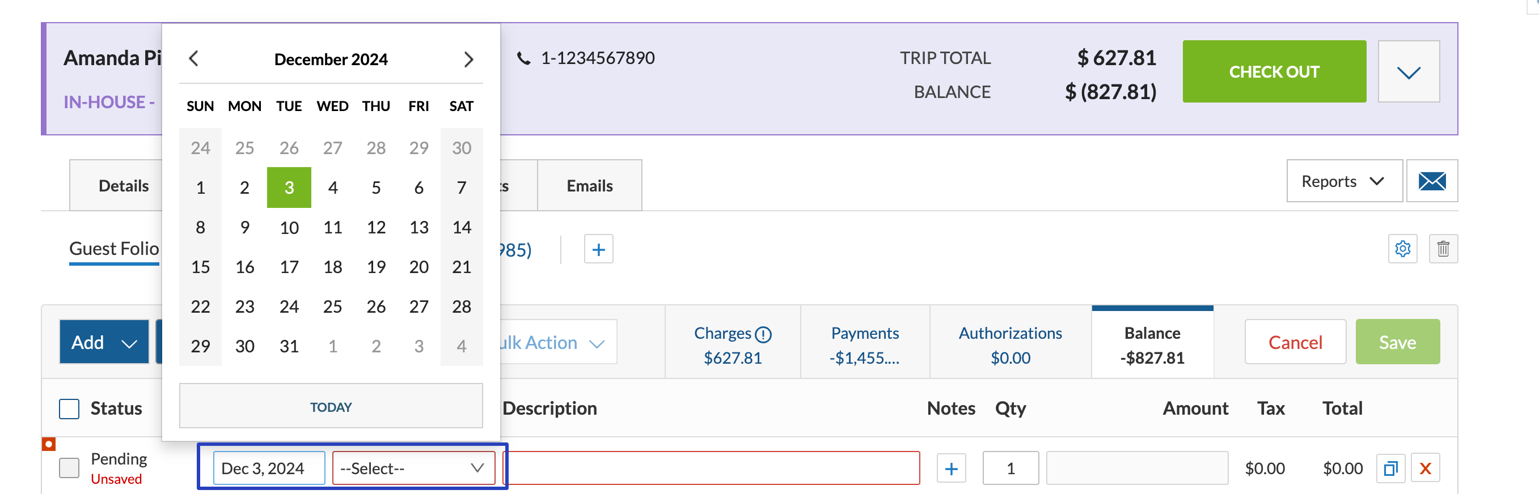
Task: Click the CHECK OUT button
Action: (x=1274, y=71)
